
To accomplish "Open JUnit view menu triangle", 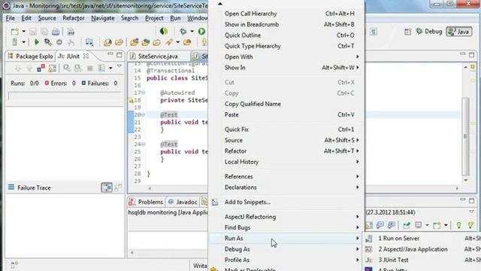I will point(119,66).
